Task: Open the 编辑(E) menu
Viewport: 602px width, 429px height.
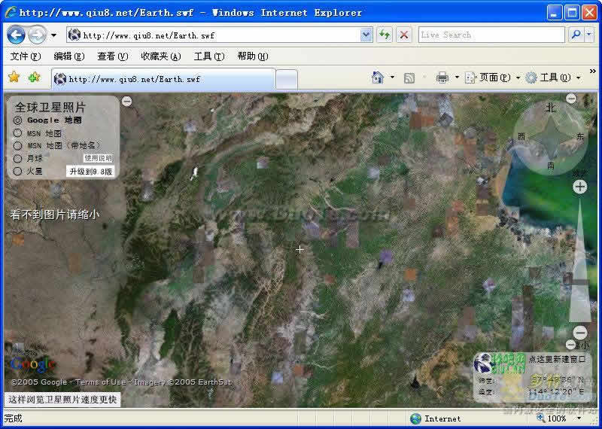Action: (x=69, y=56)
